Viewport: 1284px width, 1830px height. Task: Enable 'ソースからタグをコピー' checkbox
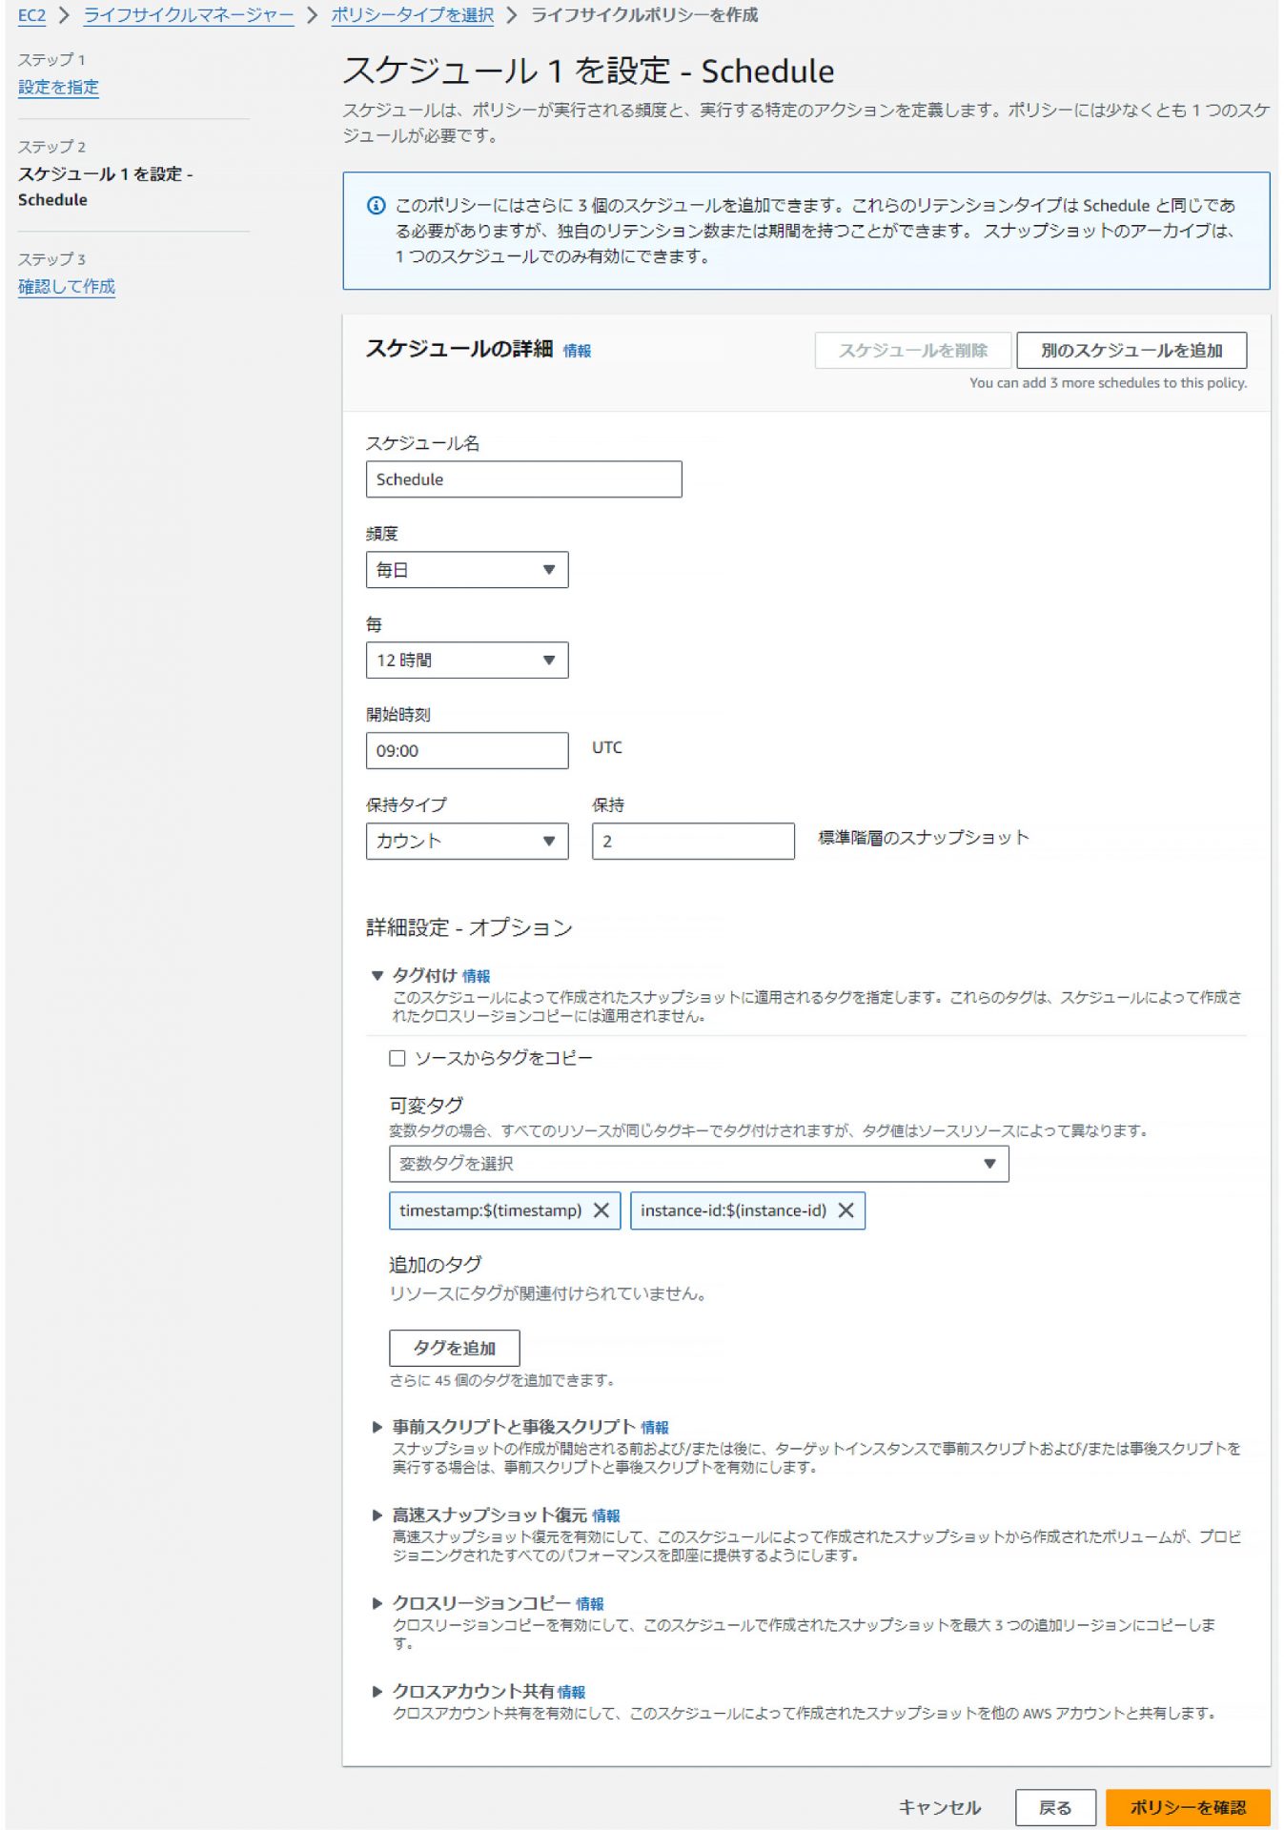[397, 1058]
